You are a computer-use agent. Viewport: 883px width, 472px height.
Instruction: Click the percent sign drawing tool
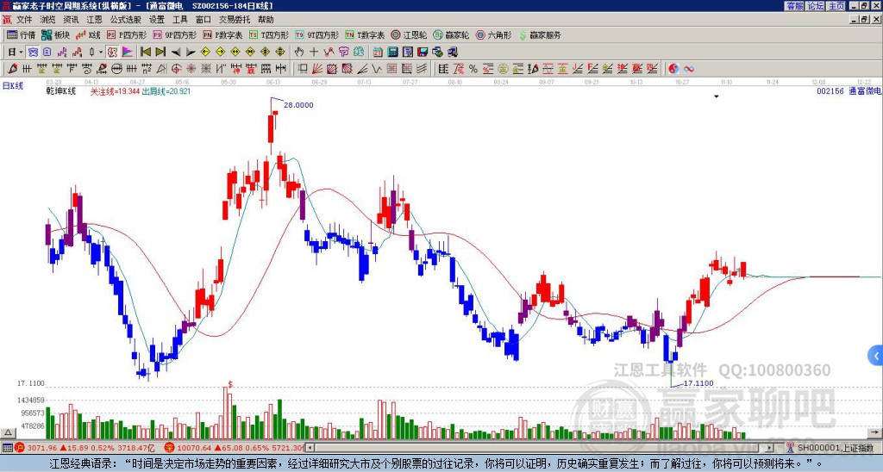click(473, 69)
